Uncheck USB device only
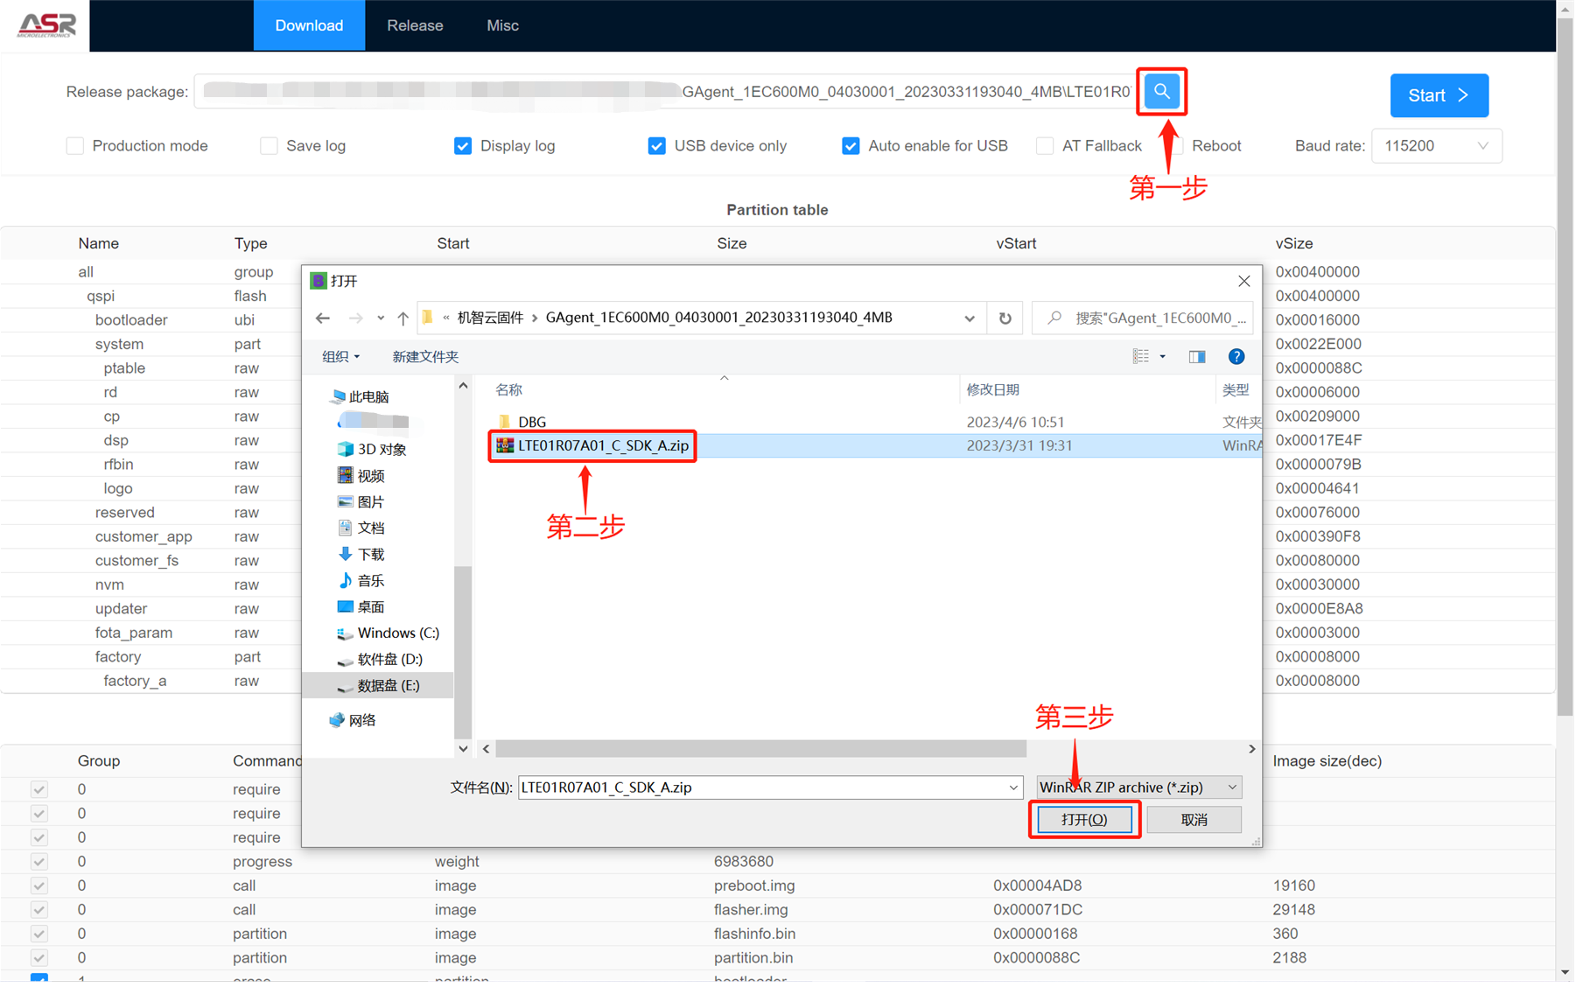This screenshot has width=1576, height=987. (656, 146)
